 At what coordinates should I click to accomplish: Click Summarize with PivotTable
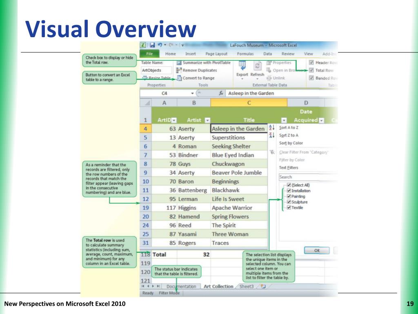point(204,63)
